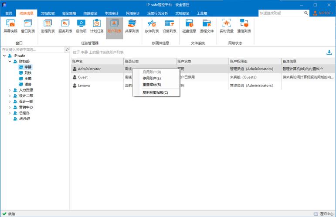
Task: Click the 窗口列表 window list icon
Action: pyautogui.click(x=28, y=26)
